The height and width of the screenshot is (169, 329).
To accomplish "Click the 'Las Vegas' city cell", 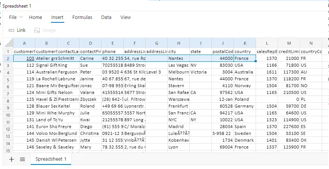I will pos(178,65).
